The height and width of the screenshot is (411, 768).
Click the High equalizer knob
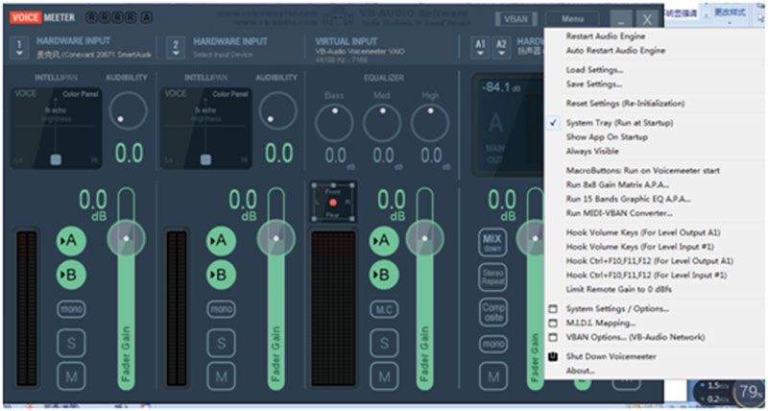click(430, 123)
